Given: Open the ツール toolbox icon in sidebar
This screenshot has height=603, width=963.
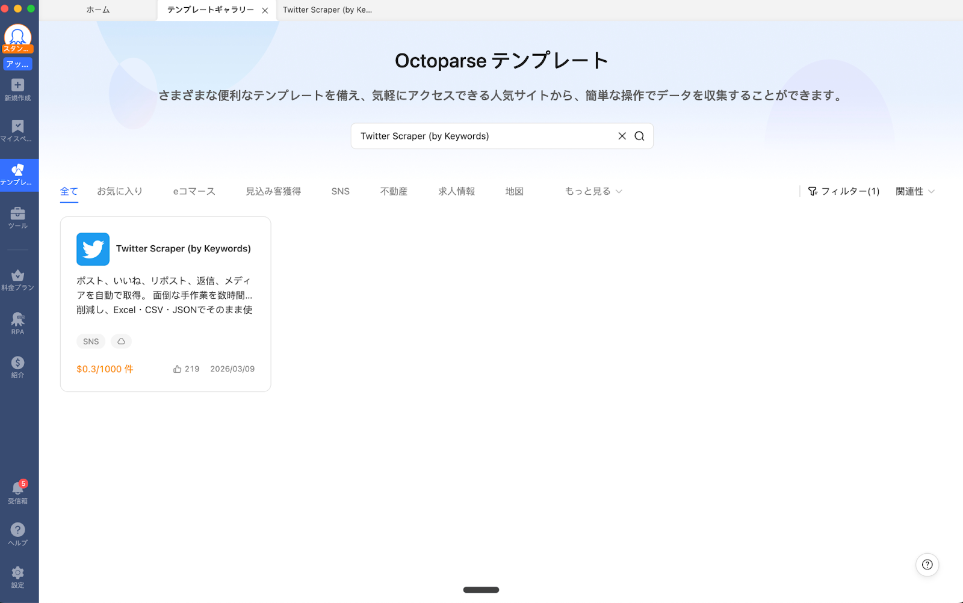Looking at the screenshot, I should (17, 214).
